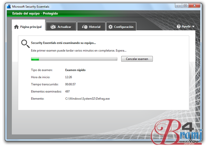
Task: Open the Configuración tab
Action: 121,27
